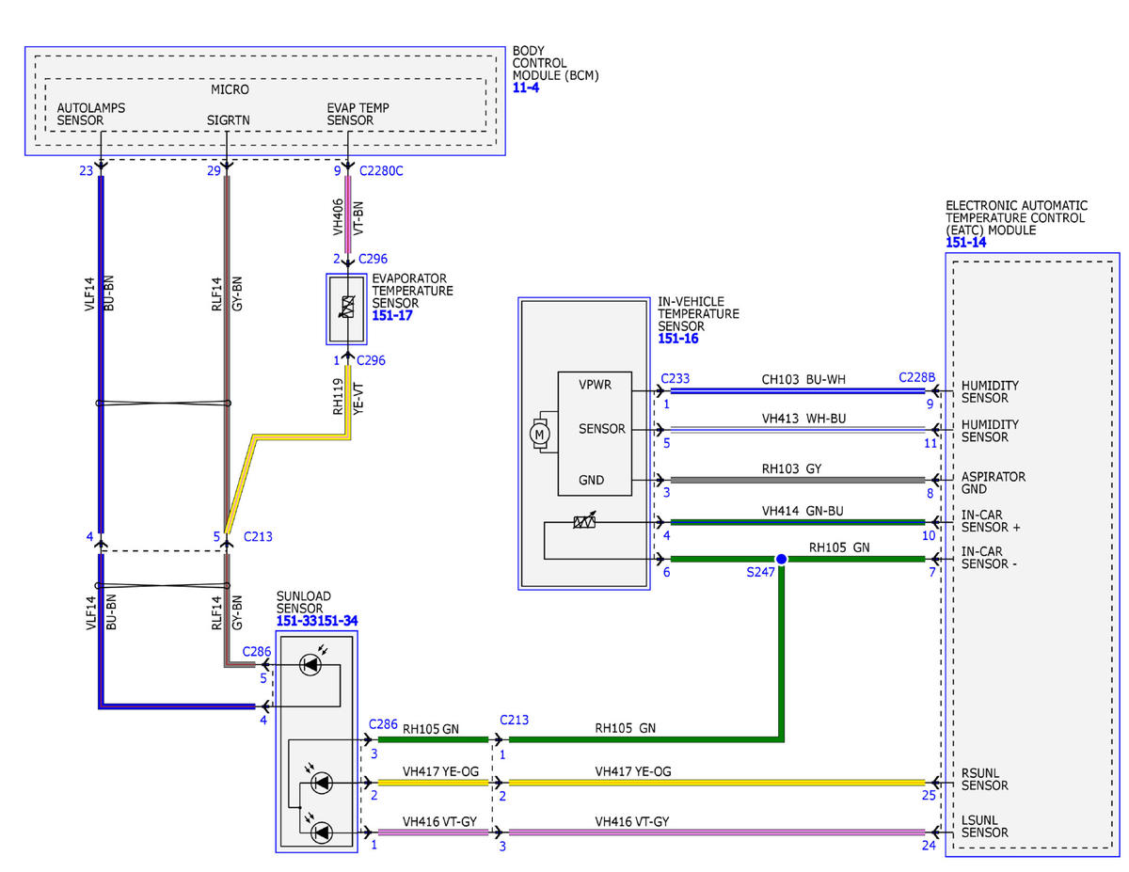Click the IN-CAR SENSOR - label
1129x872 pixels.
click(989, 557)
